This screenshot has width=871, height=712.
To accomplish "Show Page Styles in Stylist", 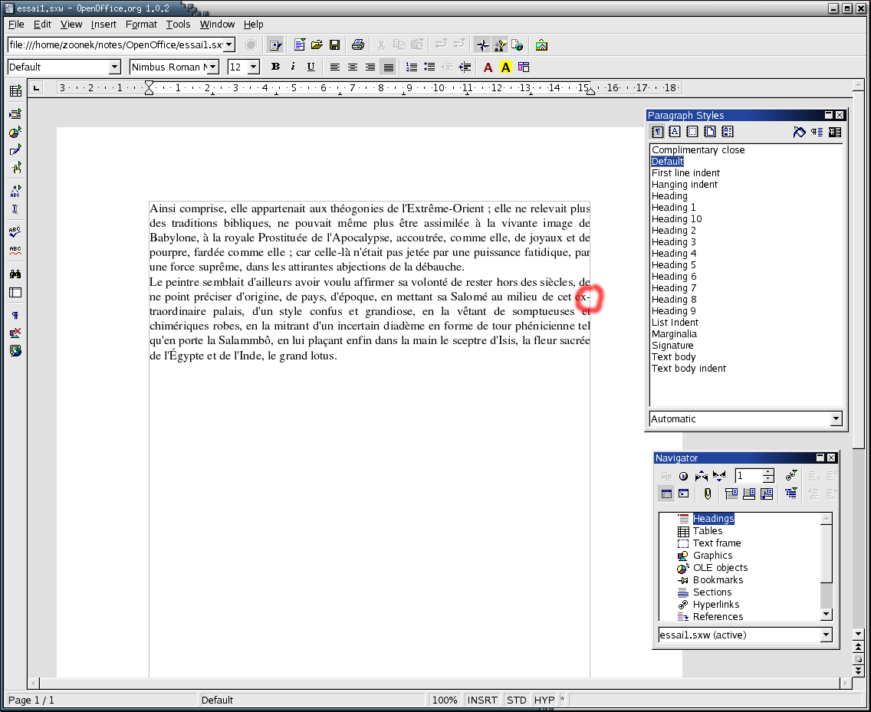I will 710,132.
